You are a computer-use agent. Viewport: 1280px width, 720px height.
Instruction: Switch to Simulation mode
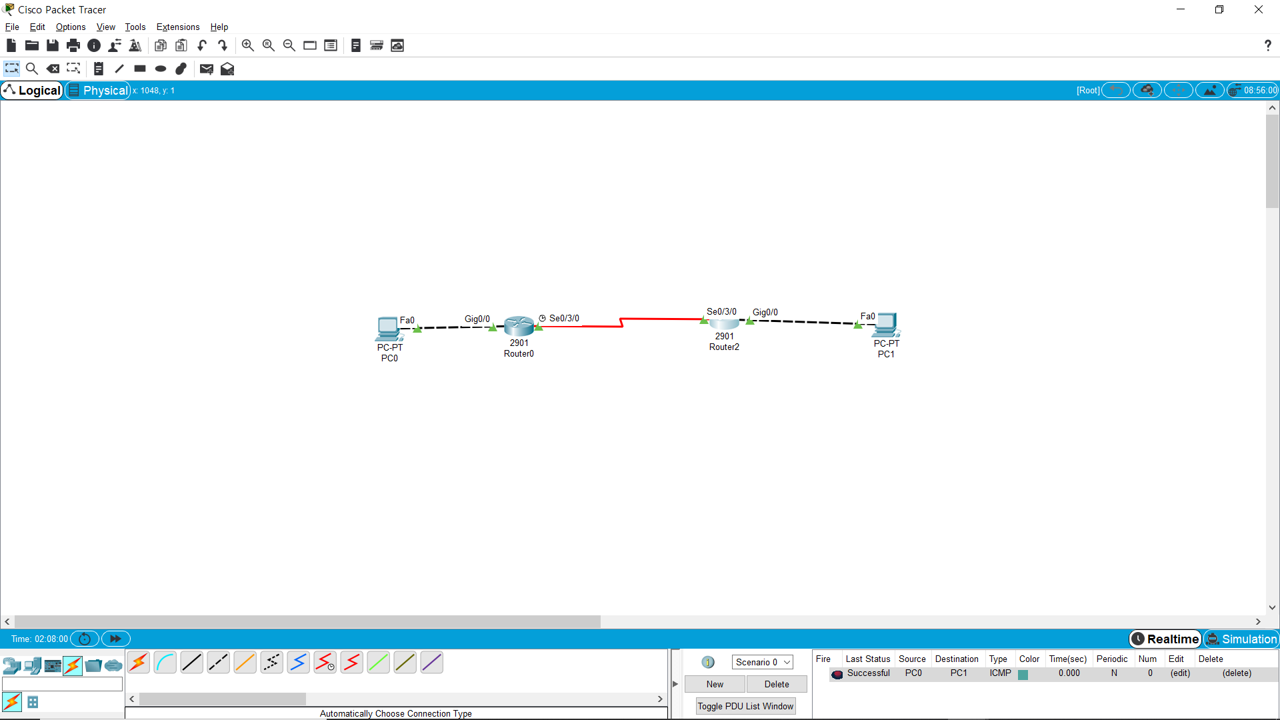(1241, 639)
